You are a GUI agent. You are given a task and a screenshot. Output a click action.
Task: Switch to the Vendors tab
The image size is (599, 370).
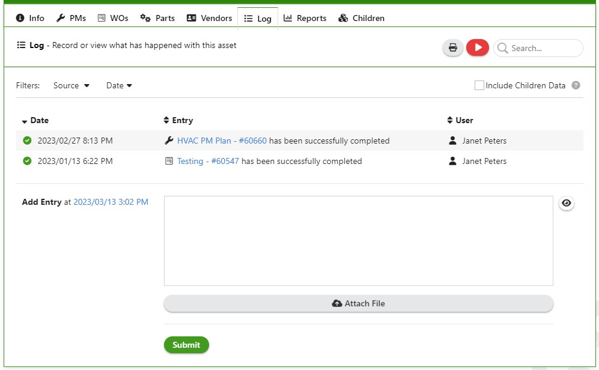[209, 18]
